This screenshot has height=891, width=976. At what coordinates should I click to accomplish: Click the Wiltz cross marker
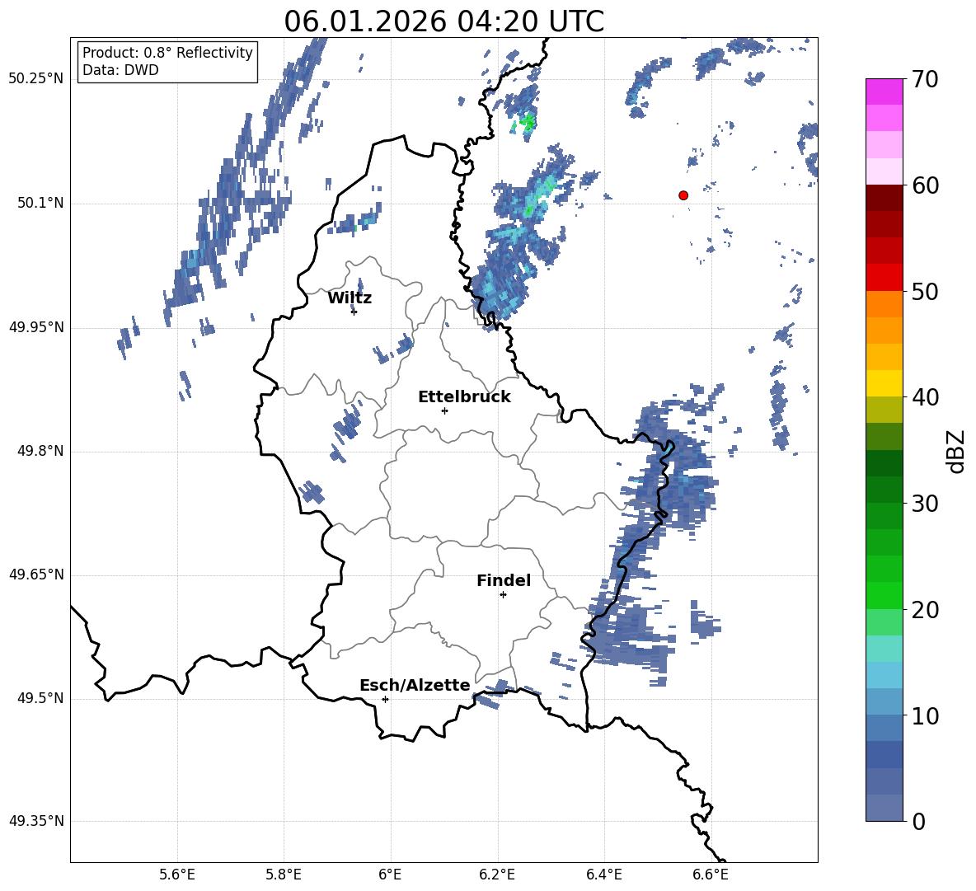(354, 312)
